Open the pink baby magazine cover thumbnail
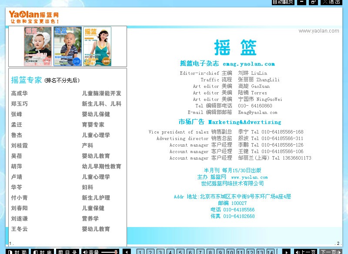Viewport: 348px width, 254px height. pos(38,46)
